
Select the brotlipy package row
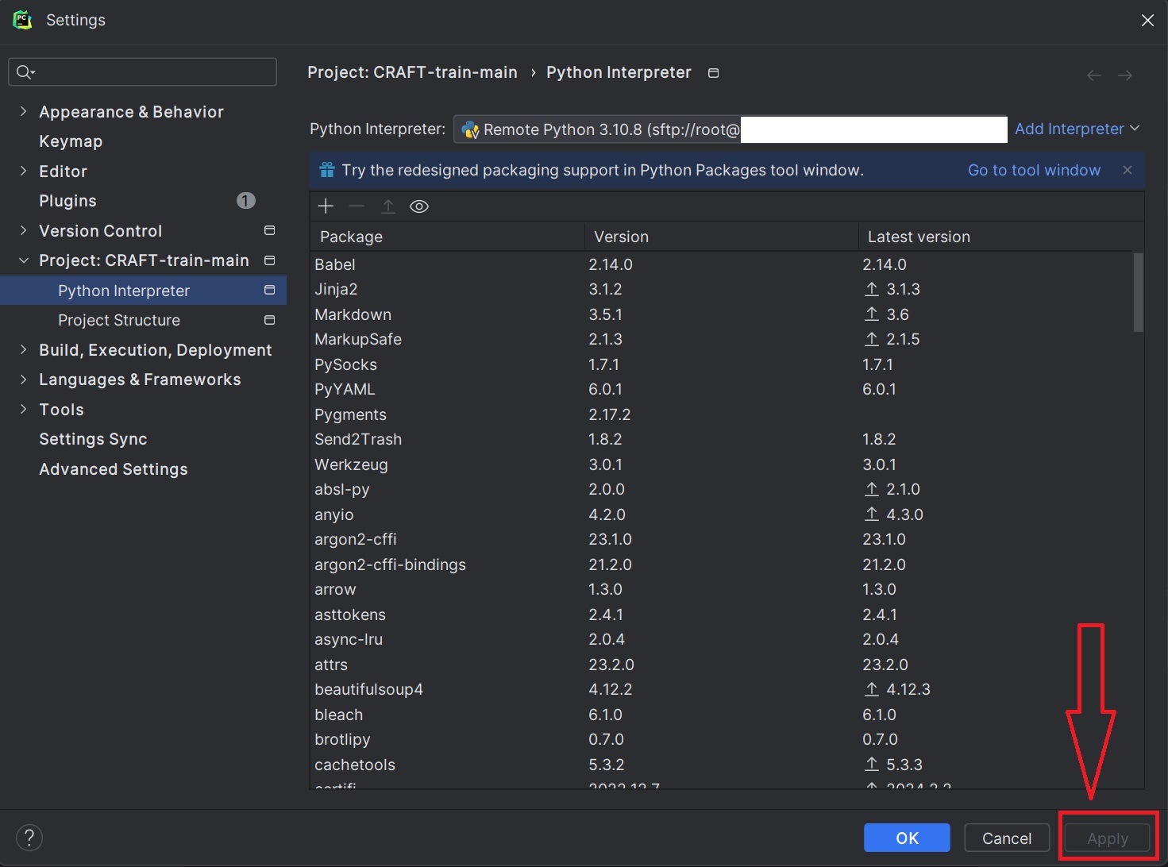pyautogui.click(x=721, y=739)
